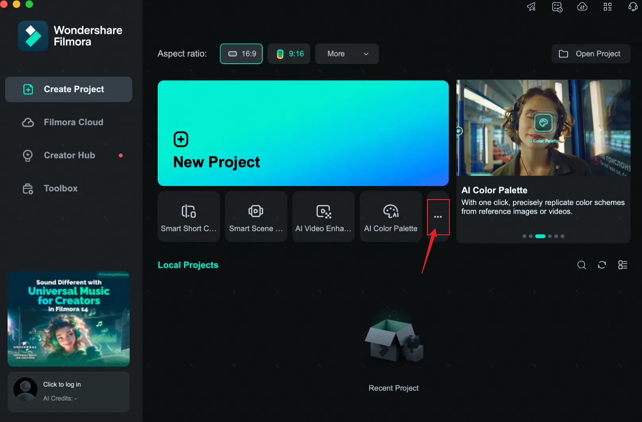Start a New Project

(303, 133)
